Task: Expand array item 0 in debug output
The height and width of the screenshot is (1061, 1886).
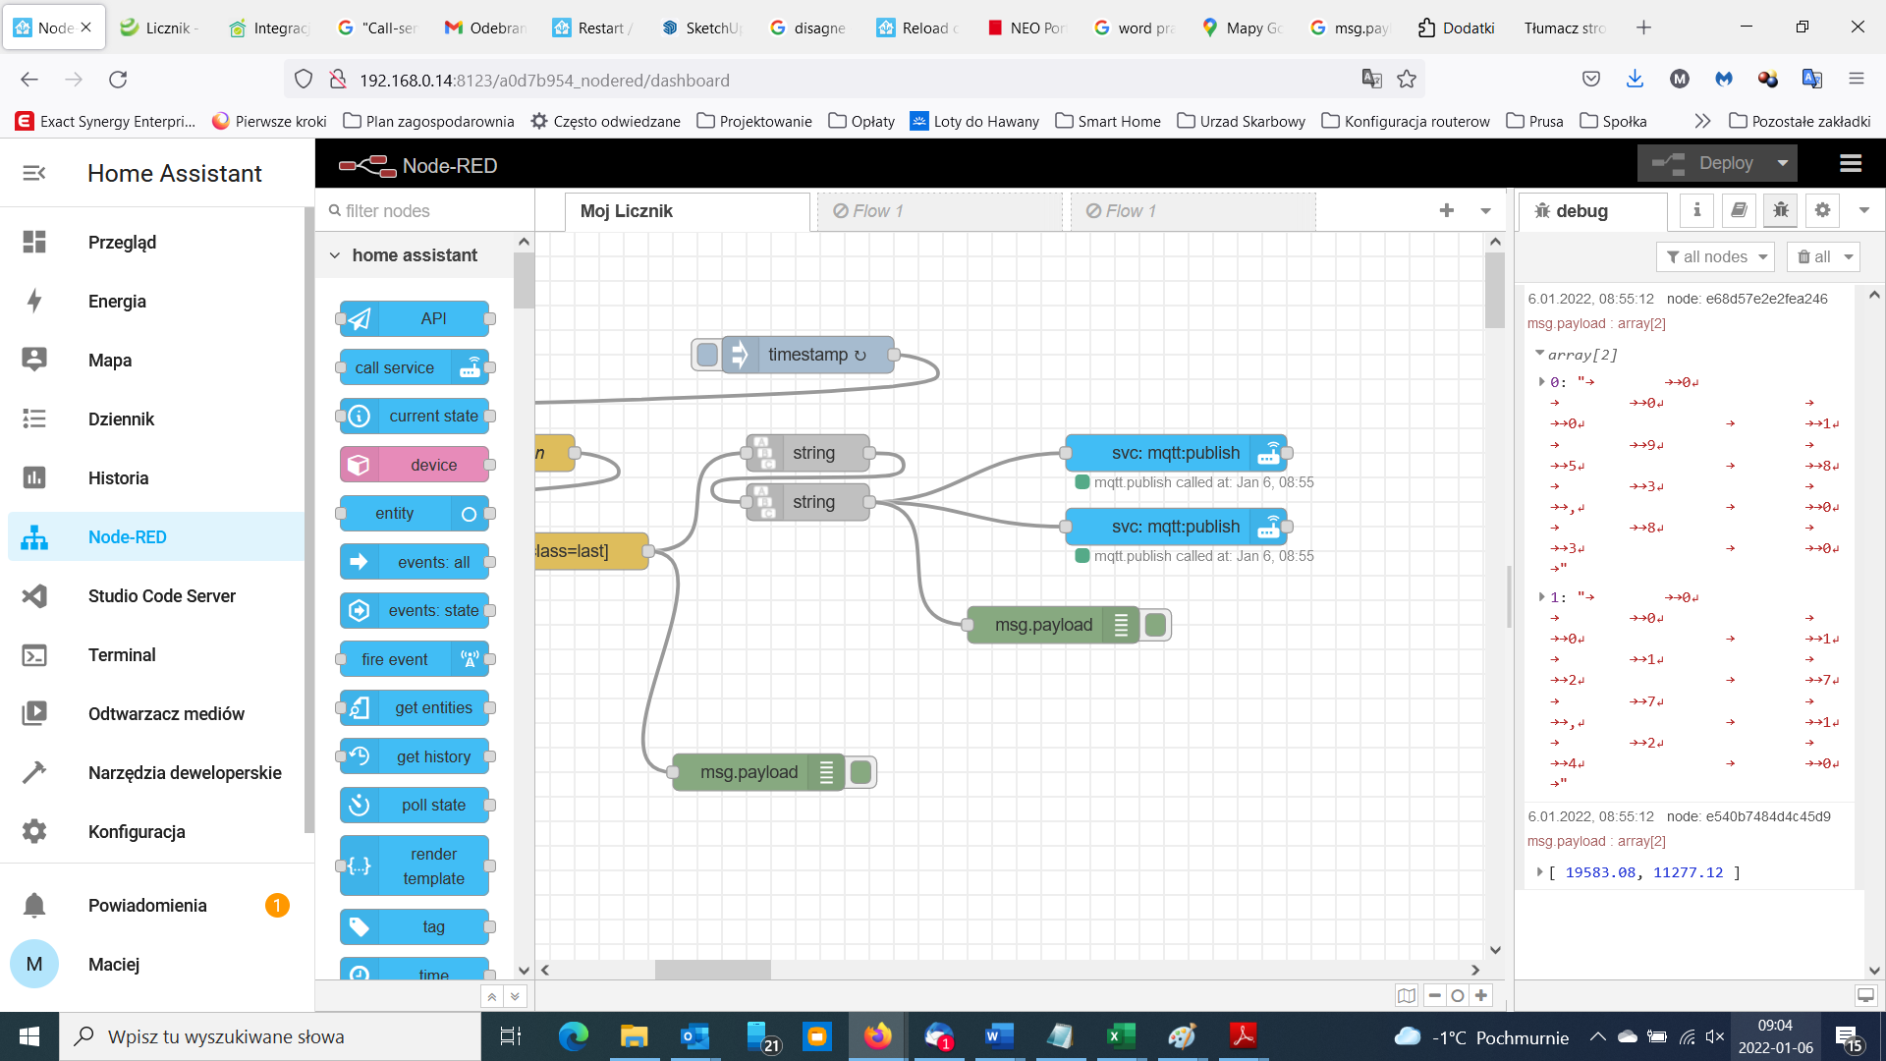Action: (x=1542, y=381)
